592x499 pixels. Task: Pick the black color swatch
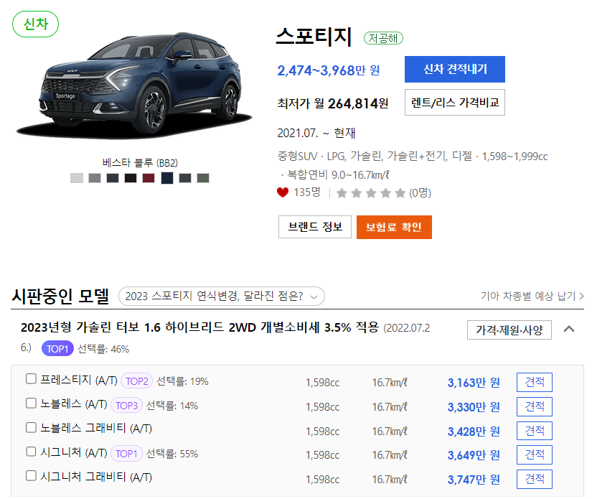131,178
